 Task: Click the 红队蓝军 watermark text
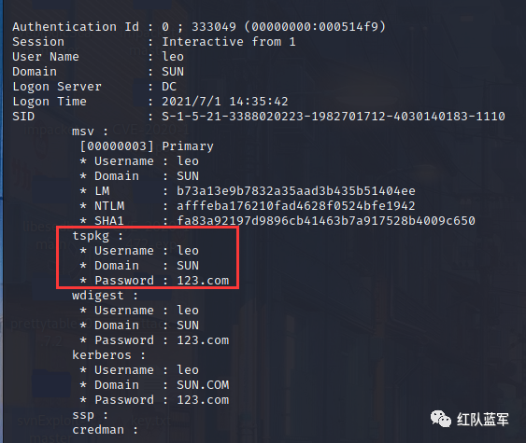coord(483,420)
